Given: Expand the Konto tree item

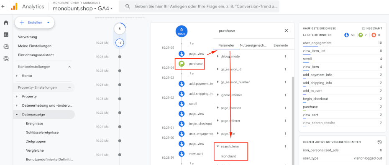Looking at the screenshot, I should pos(17,75).
